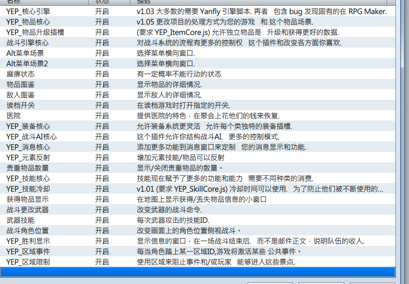Select the YEP_区域事件 plugin row

198,252
